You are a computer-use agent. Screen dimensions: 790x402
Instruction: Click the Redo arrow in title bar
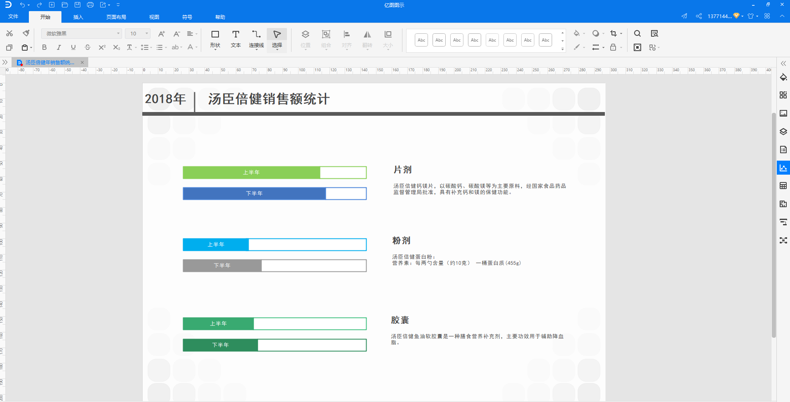tap(40, 5)
